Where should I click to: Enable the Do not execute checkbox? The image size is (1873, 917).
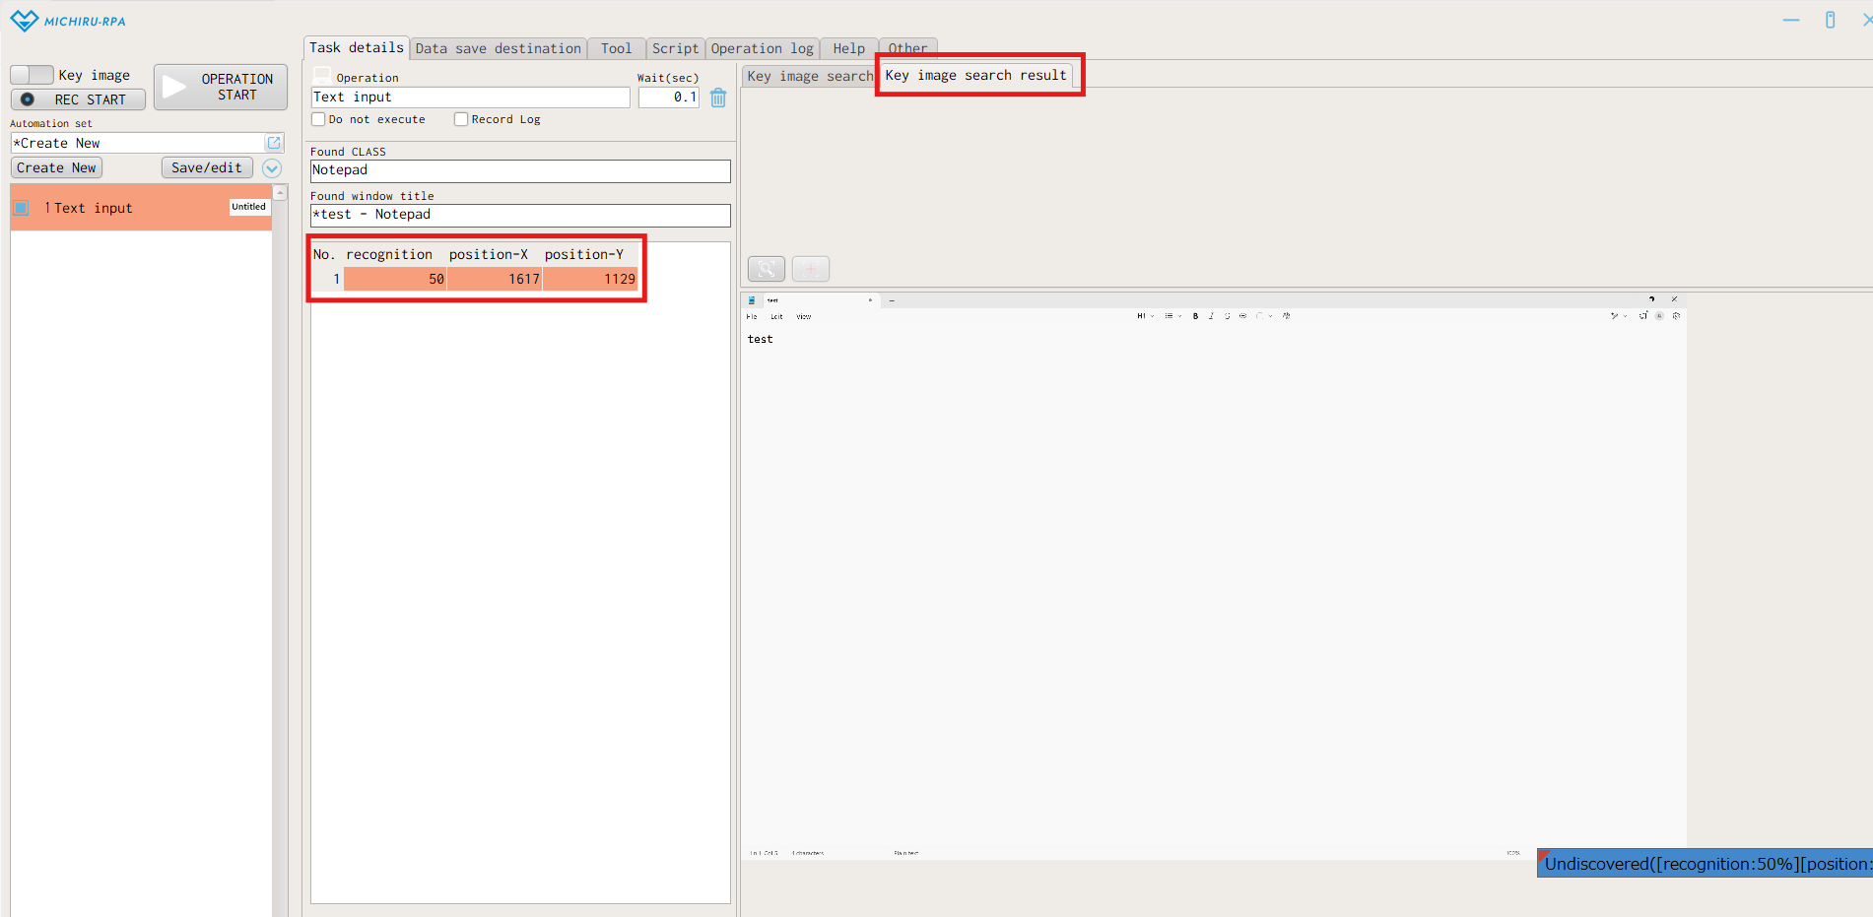pyautogui.click(x=318, y=119)
